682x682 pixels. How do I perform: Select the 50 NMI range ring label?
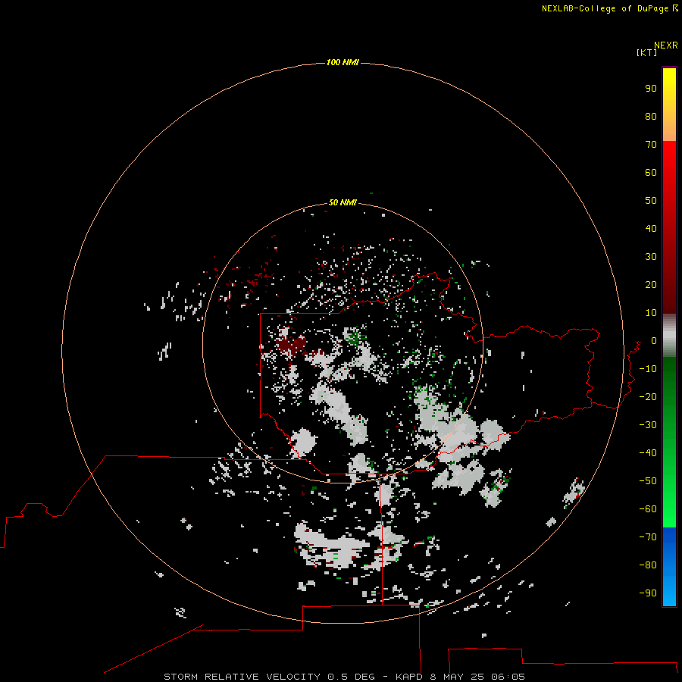click(x=343, y=202)
